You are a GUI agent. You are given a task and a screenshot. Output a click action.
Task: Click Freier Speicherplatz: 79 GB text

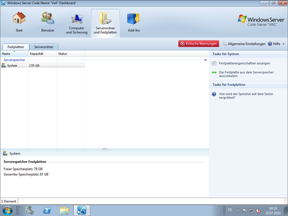point(23,169)
